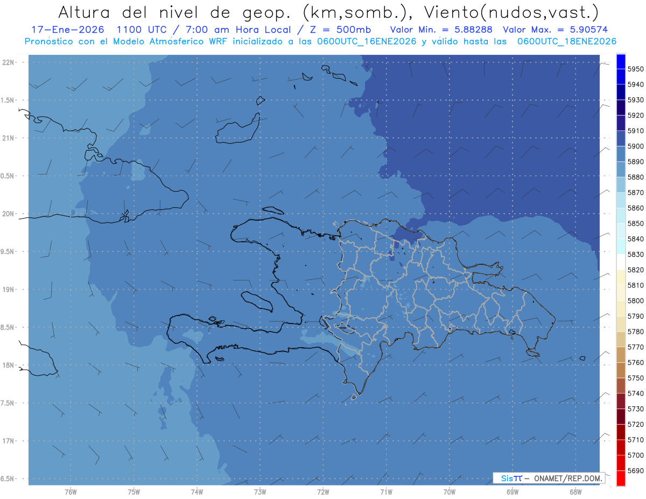Click the '76W' longitude label
The width and height of the screenshot is (646, 499).
click(71, 491)
